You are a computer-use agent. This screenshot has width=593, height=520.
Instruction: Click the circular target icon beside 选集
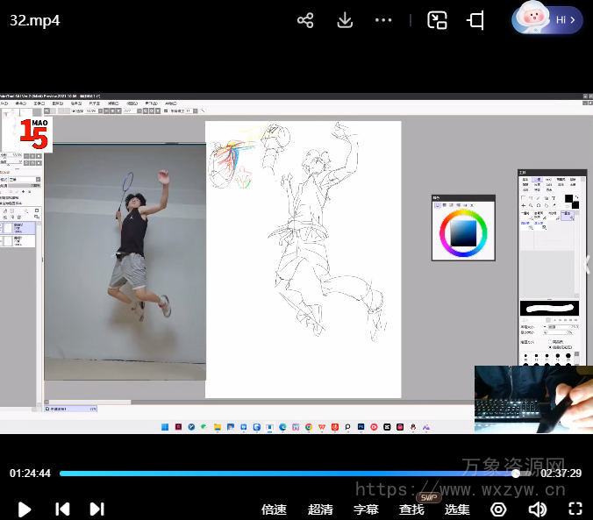tap(498, 509)
